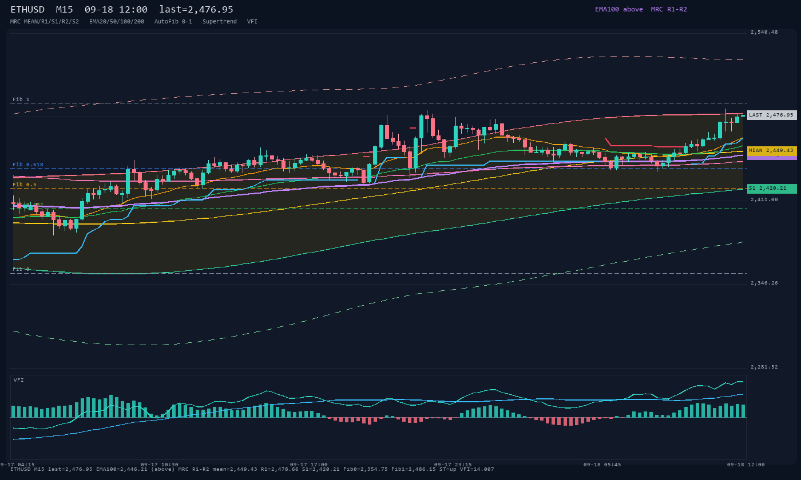Click the EMA20/50/100/200 legend entry
Viewport: 801px width, 480px height.
pyautogui.click(x=117, y=21)
